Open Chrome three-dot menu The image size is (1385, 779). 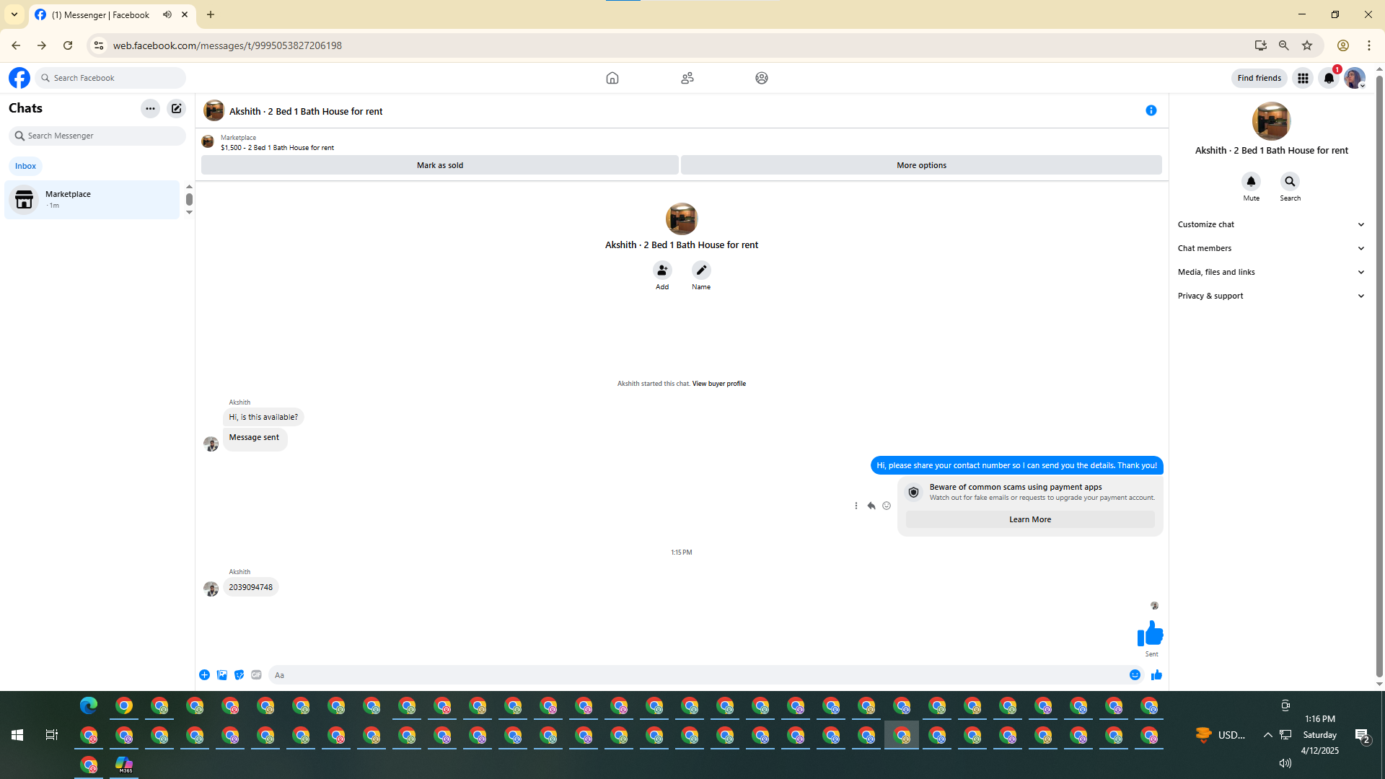pyautogui.click(x=1369, y=45)
